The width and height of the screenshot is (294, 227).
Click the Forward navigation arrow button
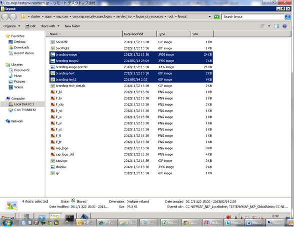point(13,17)
